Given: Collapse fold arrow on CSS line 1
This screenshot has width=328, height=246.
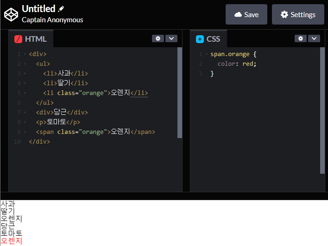Looking at the screenshot, I should [207, 54].
